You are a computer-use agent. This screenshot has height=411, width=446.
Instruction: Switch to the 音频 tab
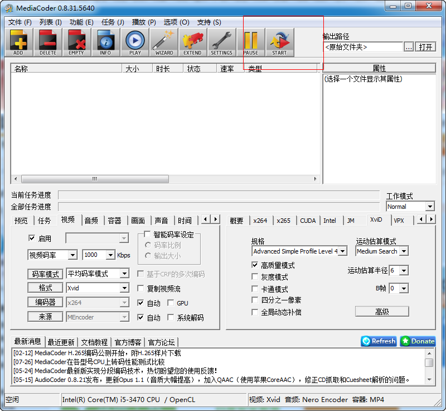point(91,221)
